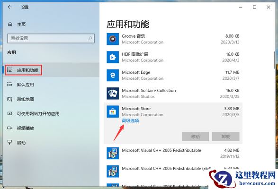Viewport: 278px width, 189px height.
Task: Select the 启动 icon
Action: pos(9,142)
